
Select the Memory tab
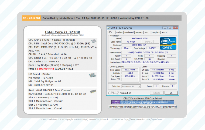tap(139, 32)
